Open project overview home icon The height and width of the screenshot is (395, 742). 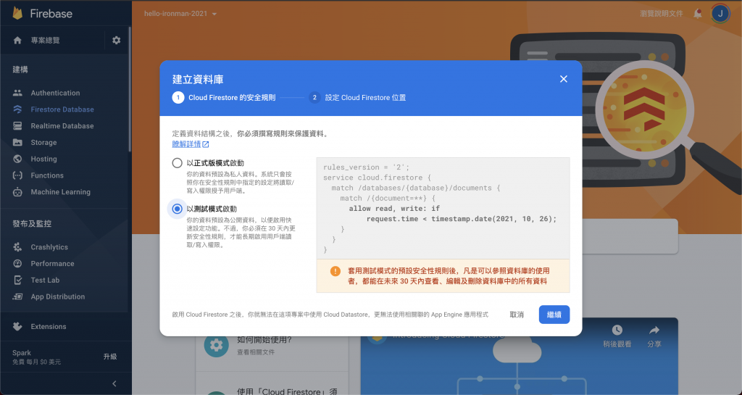[17, 40]
